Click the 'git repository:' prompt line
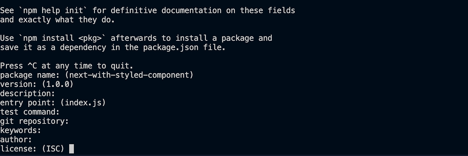The height and width of the screenshot is (156, 468). click(34, 121)
